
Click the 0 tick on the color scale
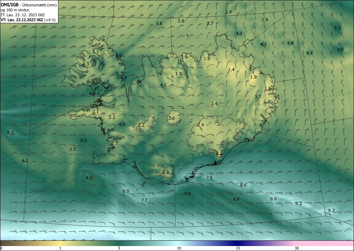coord(1,248)
